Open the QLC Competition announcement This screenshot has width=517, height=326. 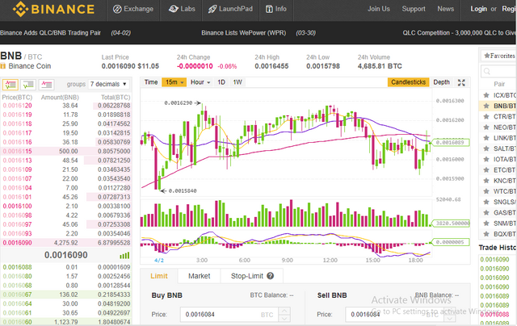click(460, 32)
